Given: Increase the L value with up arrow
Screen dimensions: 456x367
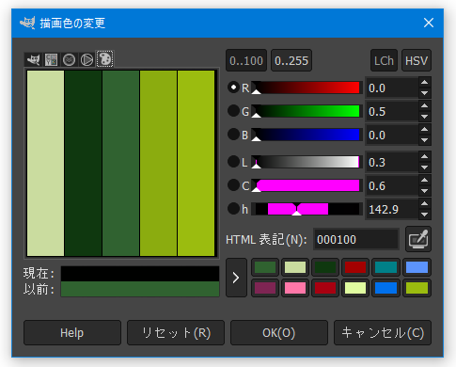Looking at the screenshot, I should click(x=425, y=157).
